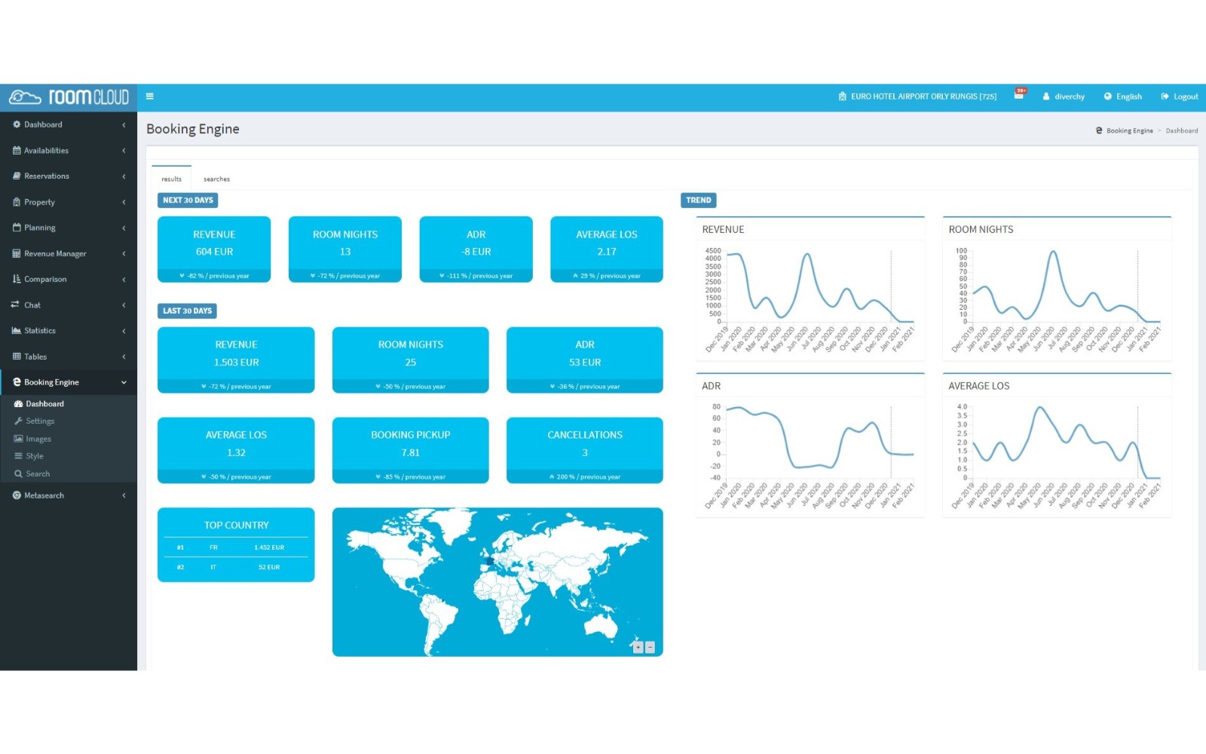Image resolution: width=1206 pixels, height=754 pixels.
Task: Click the Chat exchange arrows icon
Action: pos(16,305)
